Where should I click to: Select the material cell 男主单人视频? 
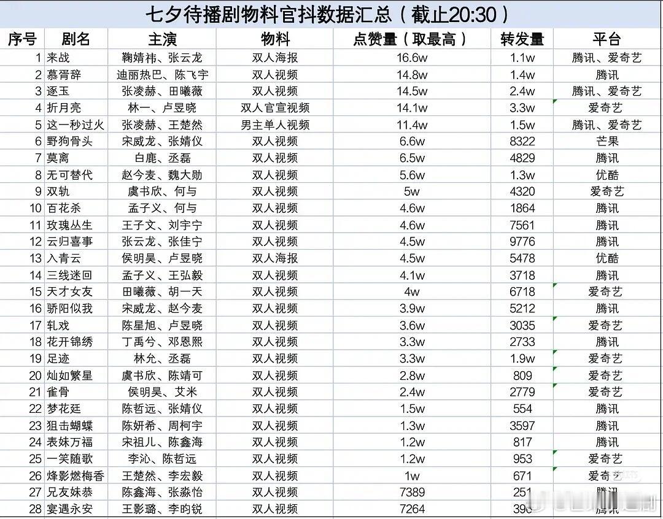click(x=275, y=125)
